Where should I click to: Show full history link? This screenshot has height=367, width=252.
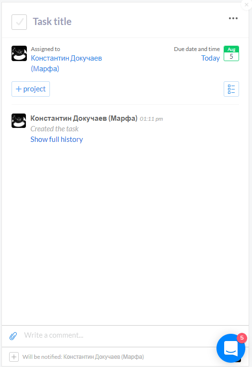pyautogui.click(x=57, y=139)
